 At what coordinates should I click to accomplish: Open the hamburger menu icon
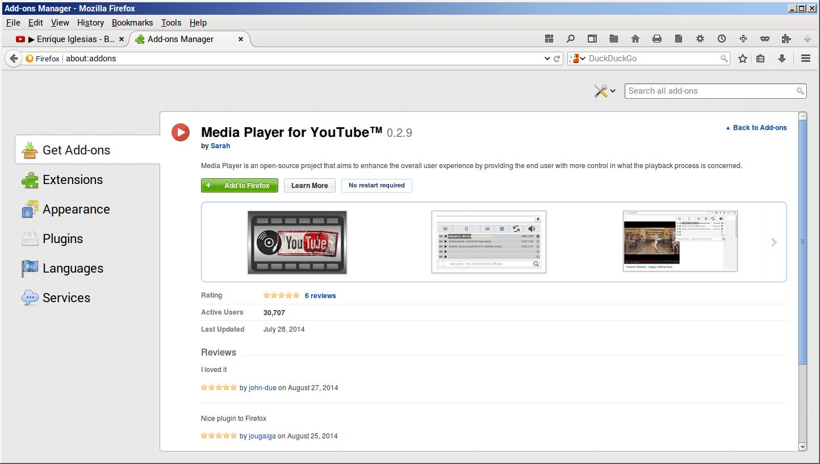point(805,58)
